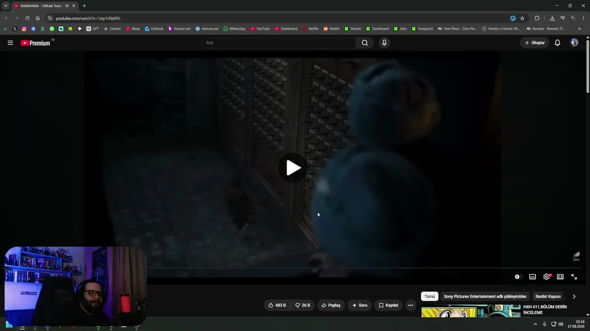This screenshot has width=590, height=331.
Task: Switch player to theater mode
Action: tap(560, 277)
